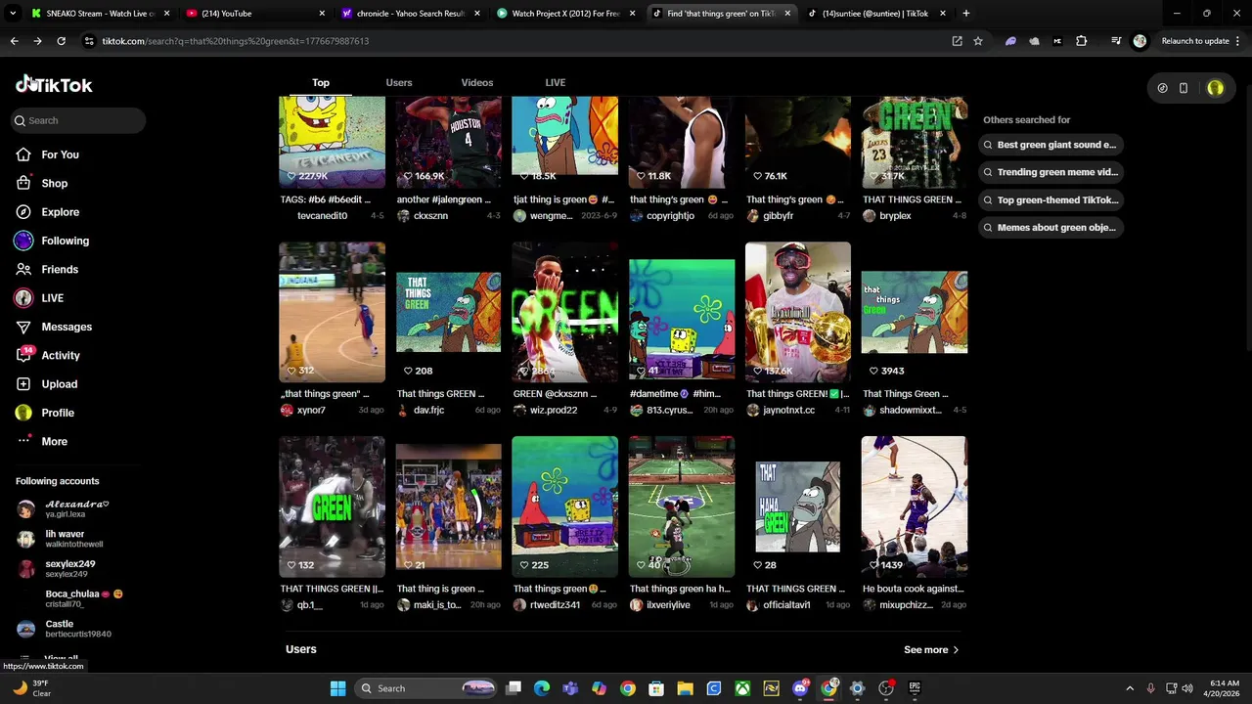The image size is (1252, 704).
Task: Click the TikTok logo
Action: pos(54,85)
